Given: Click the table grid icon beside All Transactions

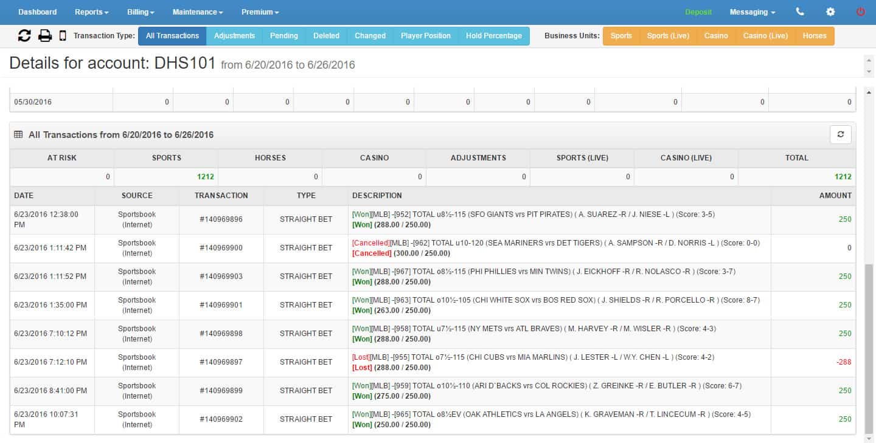Looking at the screenshot, I should coord(18,135).
